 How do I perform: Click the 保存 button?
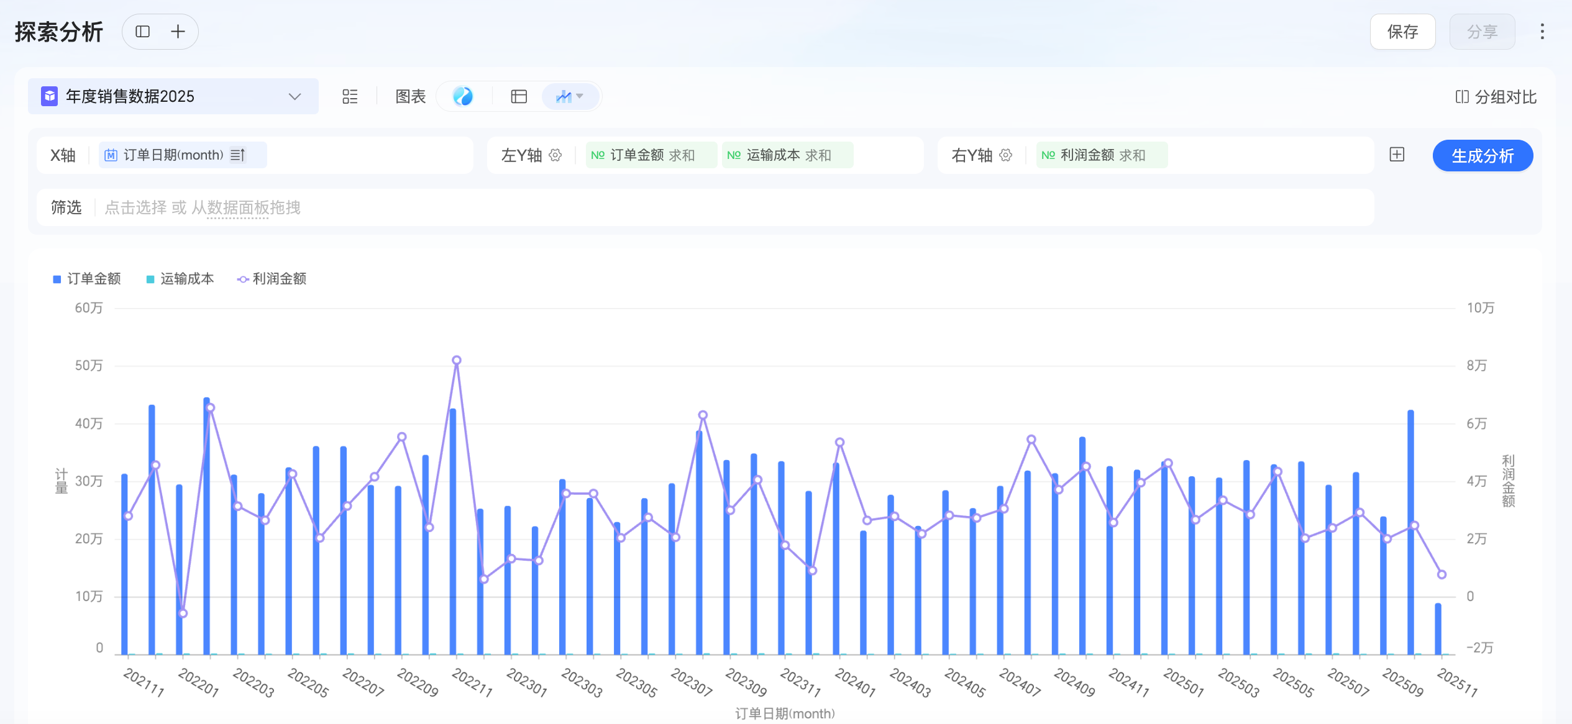click(1402, 32)
